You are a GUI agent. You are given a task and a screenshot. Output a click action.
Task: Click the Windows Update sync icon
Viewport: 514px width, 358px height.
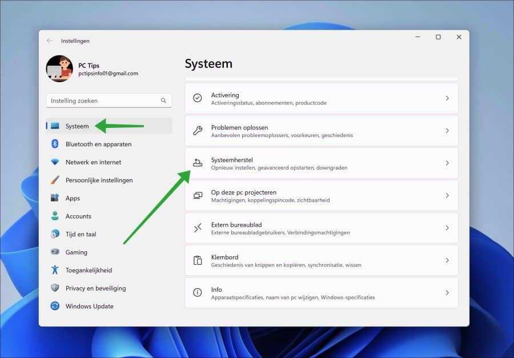(x=55, y=306)
